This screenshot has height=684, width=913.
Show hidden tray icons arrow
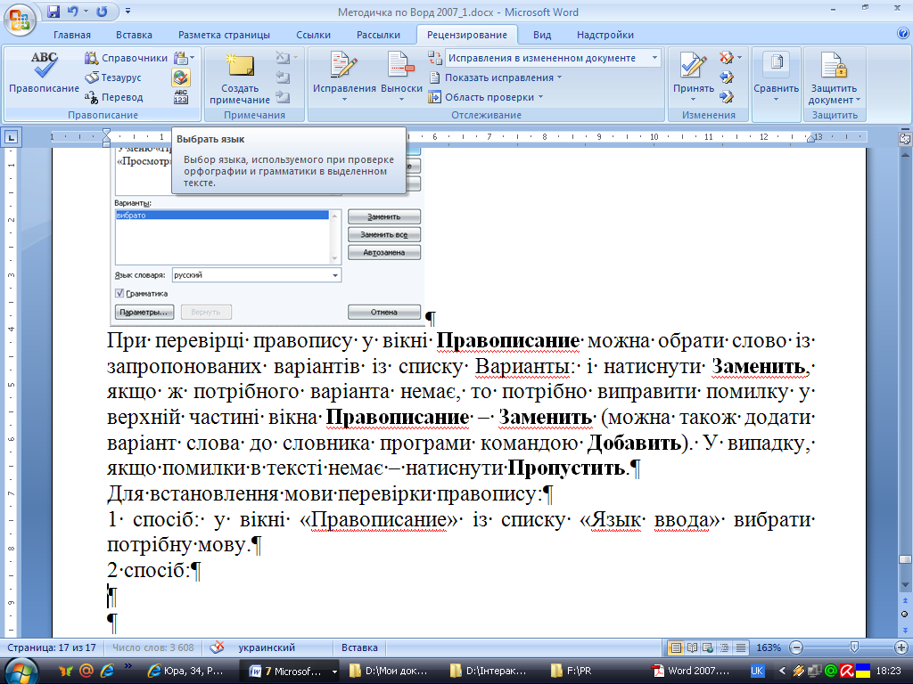[782, 671]
